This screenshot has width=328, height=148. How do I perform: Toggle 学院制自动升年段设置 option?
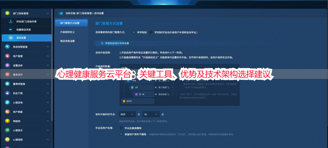pos(102,43)
